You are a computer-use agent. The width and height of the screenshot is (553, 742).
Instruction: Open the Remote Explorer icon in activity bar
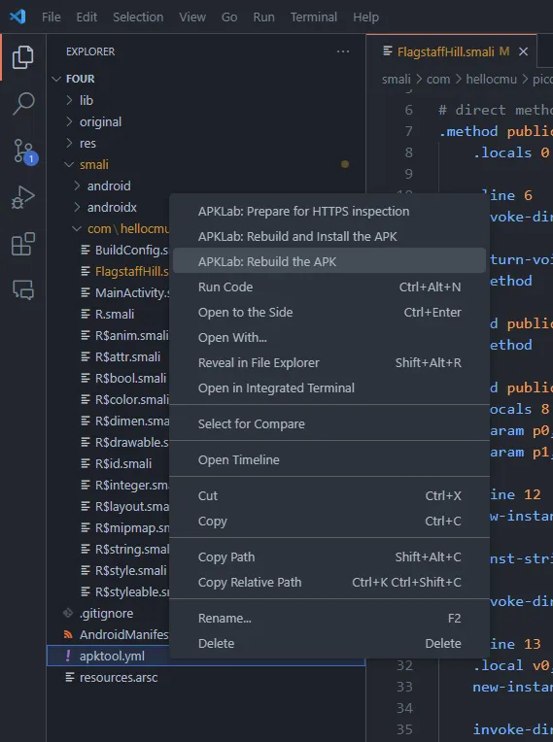click(x=22, y=289)
